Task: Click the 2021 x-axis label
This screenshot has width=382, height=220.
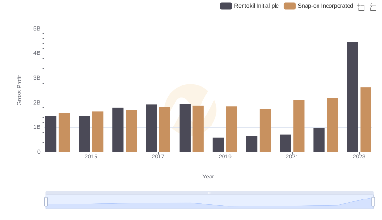Action: 292,157
